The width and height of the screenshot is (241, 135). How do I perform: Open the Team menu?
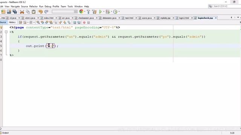coord(63,6)
